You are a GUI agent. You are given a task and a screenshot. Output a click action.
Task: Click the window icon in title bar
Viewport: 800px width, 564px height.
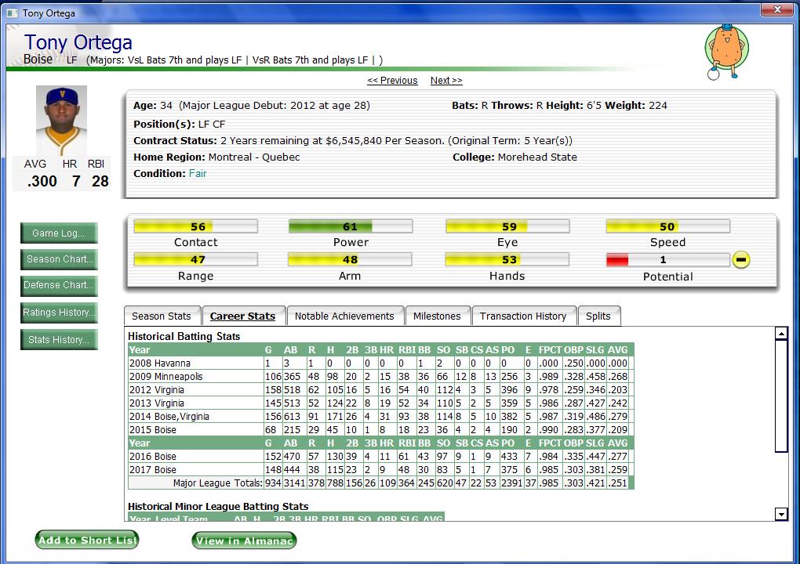pos(12,13)
